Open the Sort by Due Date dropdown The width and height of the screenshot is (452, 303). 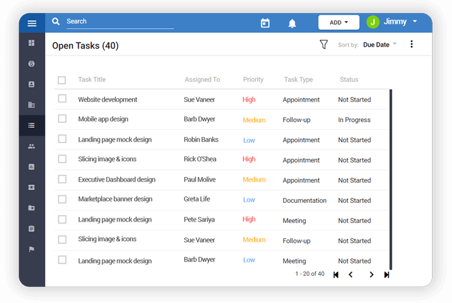point(380,45)
